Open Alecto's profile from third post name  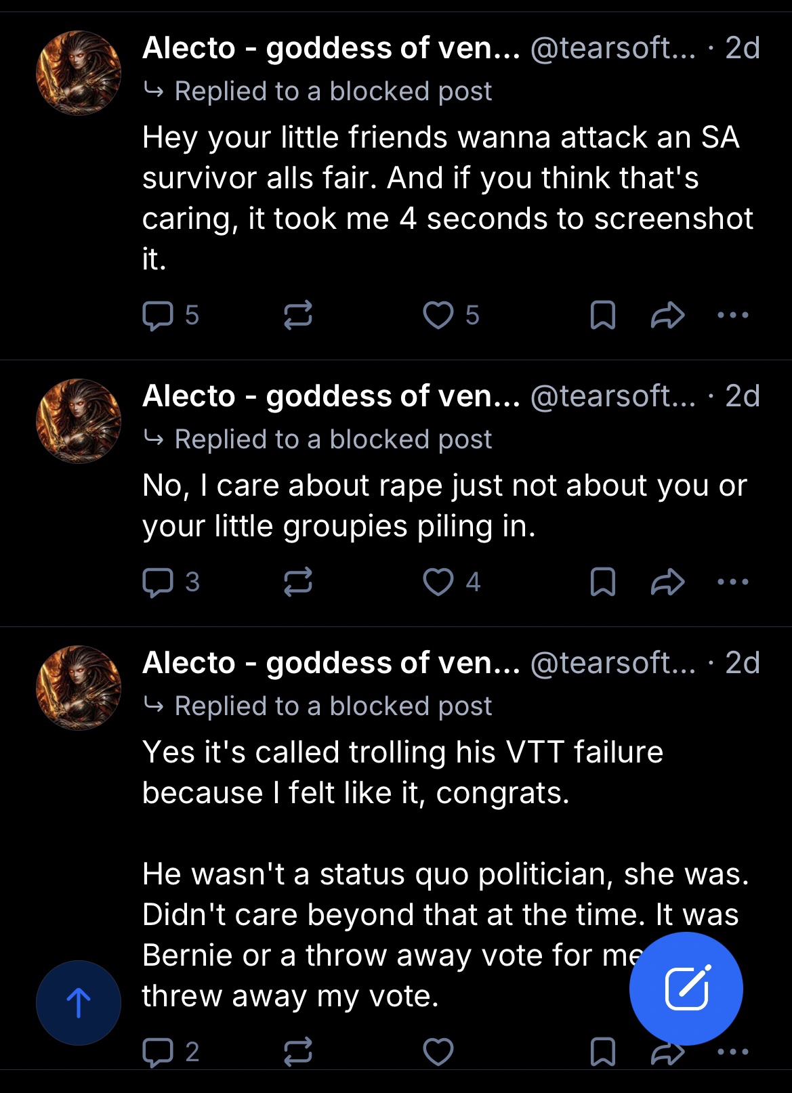[331, 663]
